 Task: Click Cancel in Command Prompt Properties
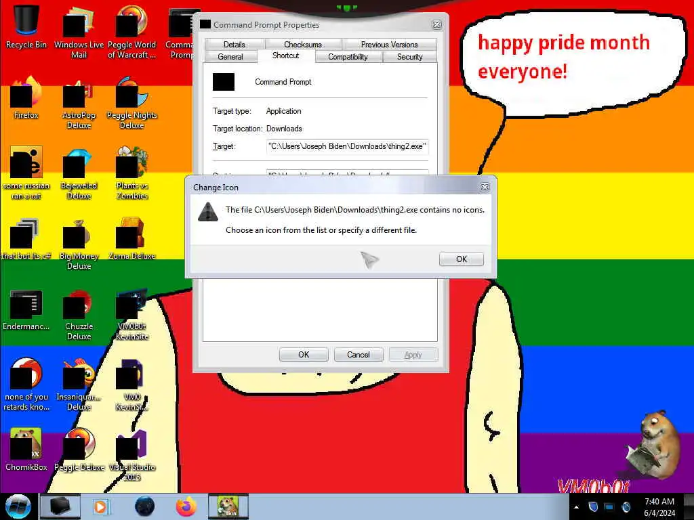358,355
